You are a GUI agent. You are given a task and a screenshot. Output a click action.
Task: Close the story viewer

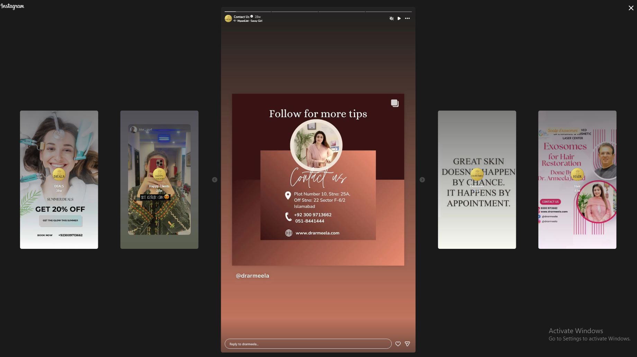631,8
